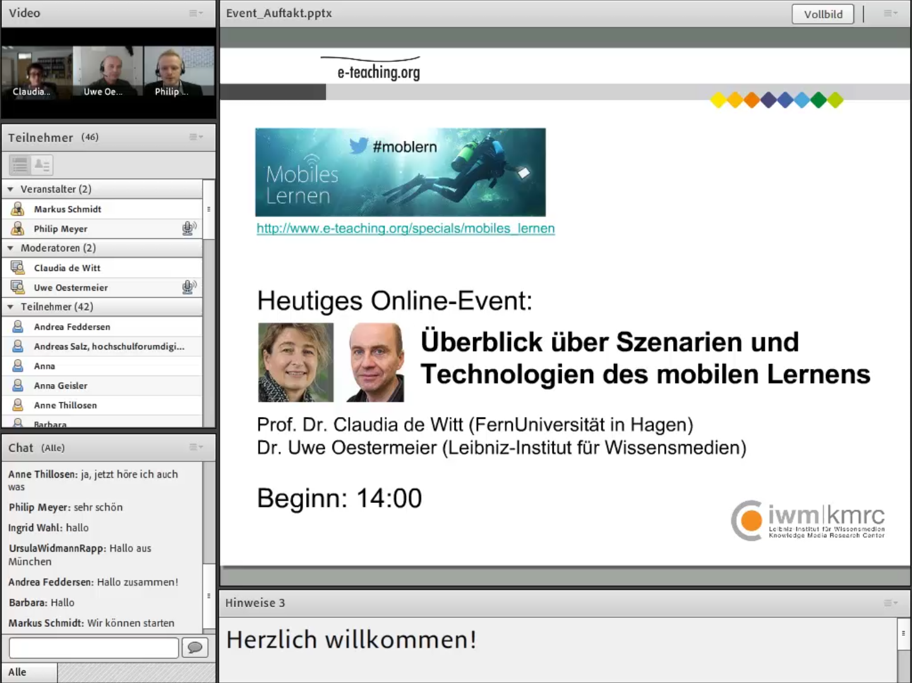The width and height of the screenshot is (912, 683).
Task: Click Ingrid Wahl's "hallo" chat message
Action: [x=49, y=528]
